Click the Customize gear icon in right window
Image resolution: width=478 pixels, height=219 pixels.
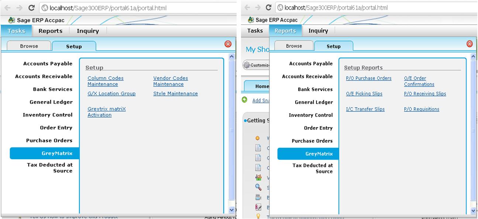[246, 65]
